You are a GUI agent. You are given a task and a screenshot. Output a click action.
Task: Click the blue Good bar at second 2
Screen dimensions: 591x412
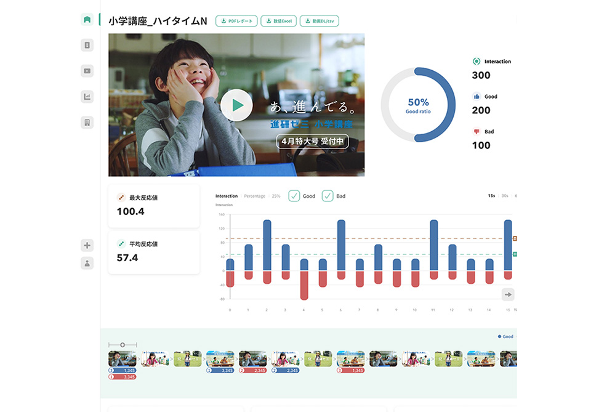tap(267, 245)
